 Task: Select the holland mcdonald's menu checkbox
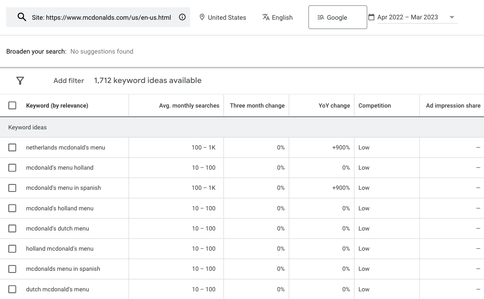click(13, 249)
